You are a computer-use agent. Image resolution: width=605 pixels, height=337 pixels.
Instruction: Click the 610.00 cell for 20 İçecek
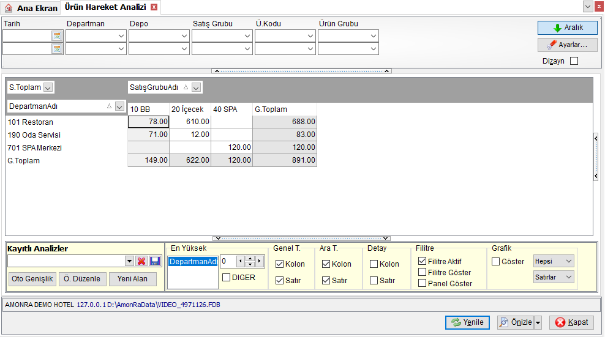(190, 122)
